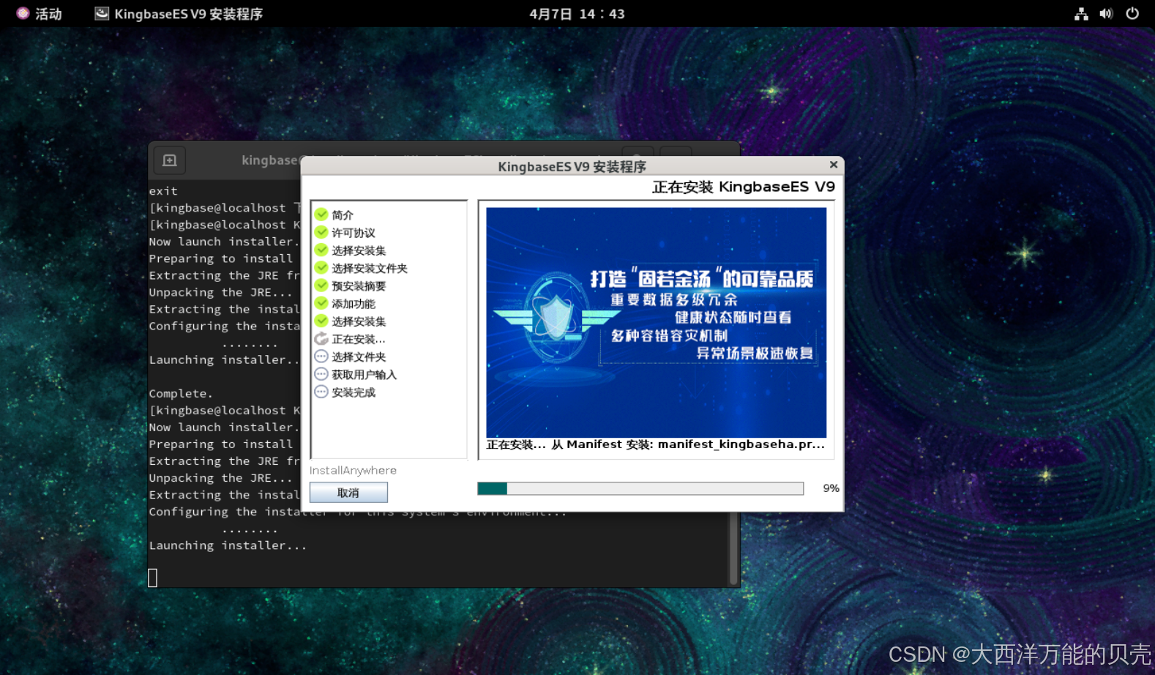1155x675 pixels.
Task: Open the KingbaseES V9 安装程序 app menu
Action: [x=179, y=13]
